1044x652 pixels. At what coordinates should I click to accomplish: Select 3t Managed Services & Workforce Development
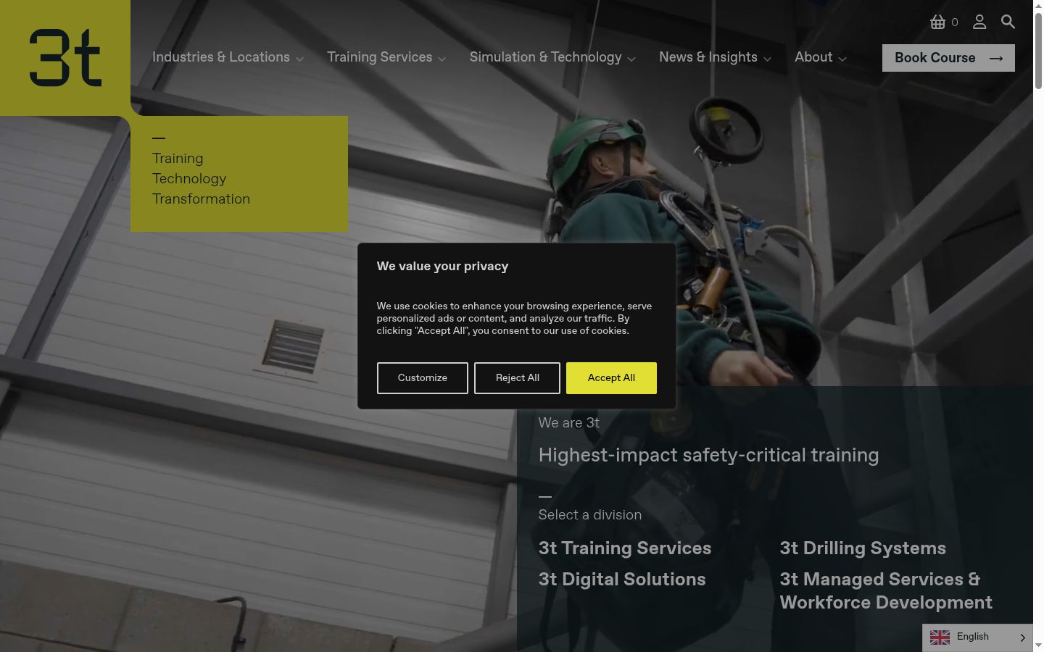pos(886,591)
